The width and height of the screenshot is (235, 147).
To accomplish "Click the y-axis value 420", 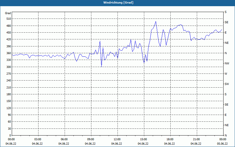I will (9, 39).
